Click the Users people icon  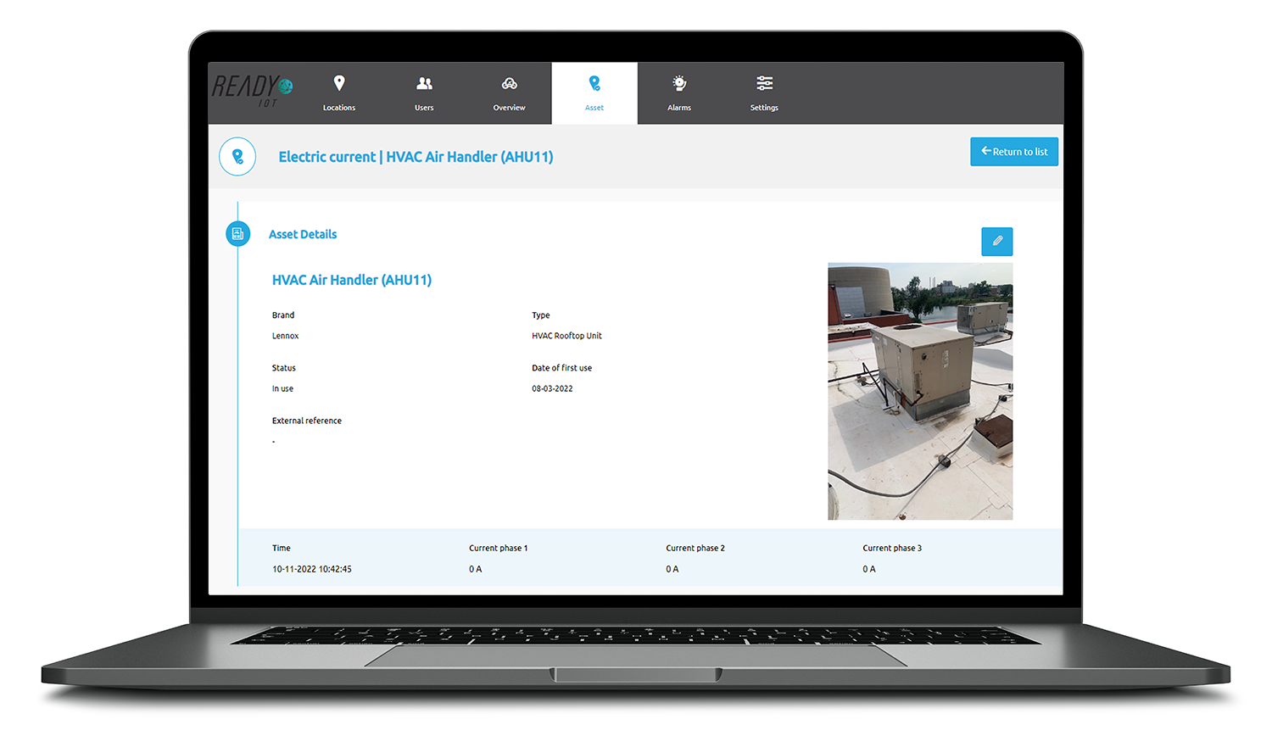pyautogui.click(x=424, y=83)
